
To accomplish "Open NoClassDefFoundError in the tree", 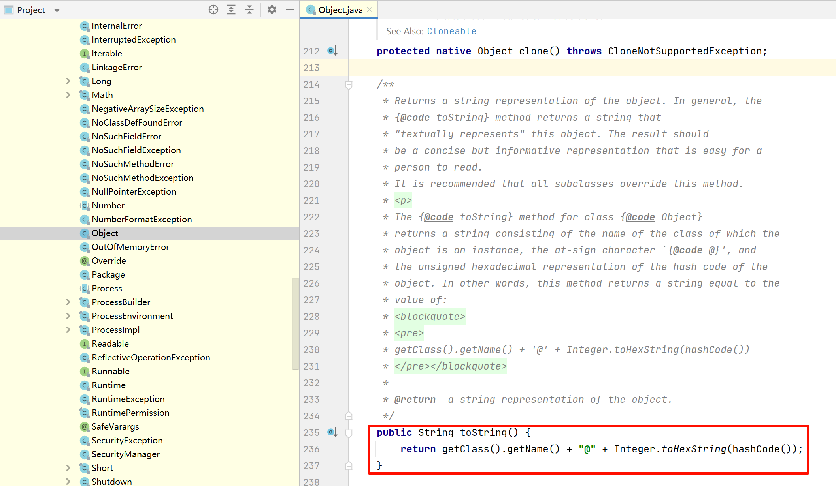I will 137,123.
